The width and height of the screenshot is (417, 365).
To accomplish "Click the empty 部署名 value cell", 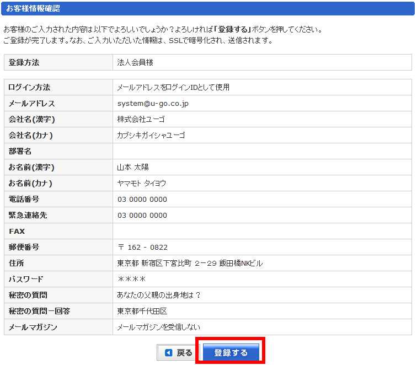I will click(262, 151).
